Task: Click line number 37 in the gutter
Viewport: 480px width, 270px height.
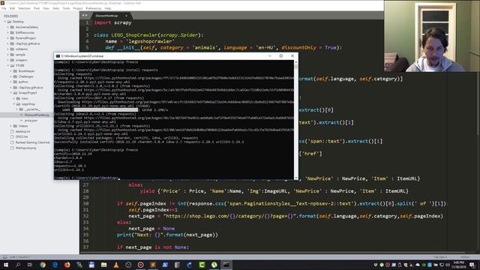Action: point(85,247)
